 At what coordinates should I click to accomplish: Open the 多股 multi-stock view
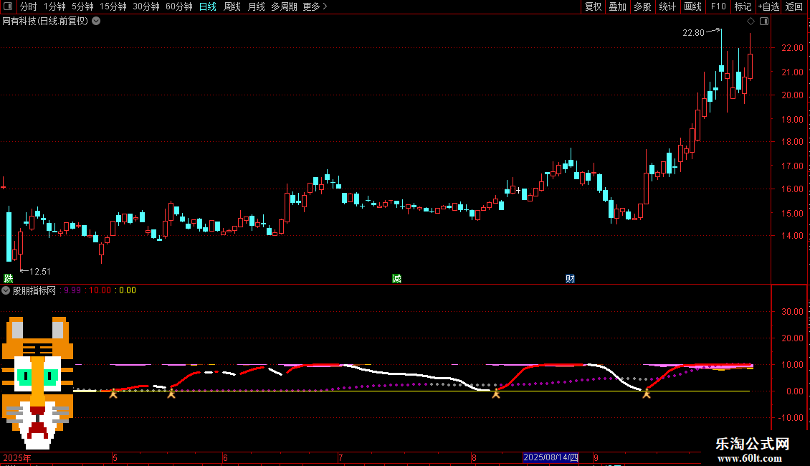[642, 6]
